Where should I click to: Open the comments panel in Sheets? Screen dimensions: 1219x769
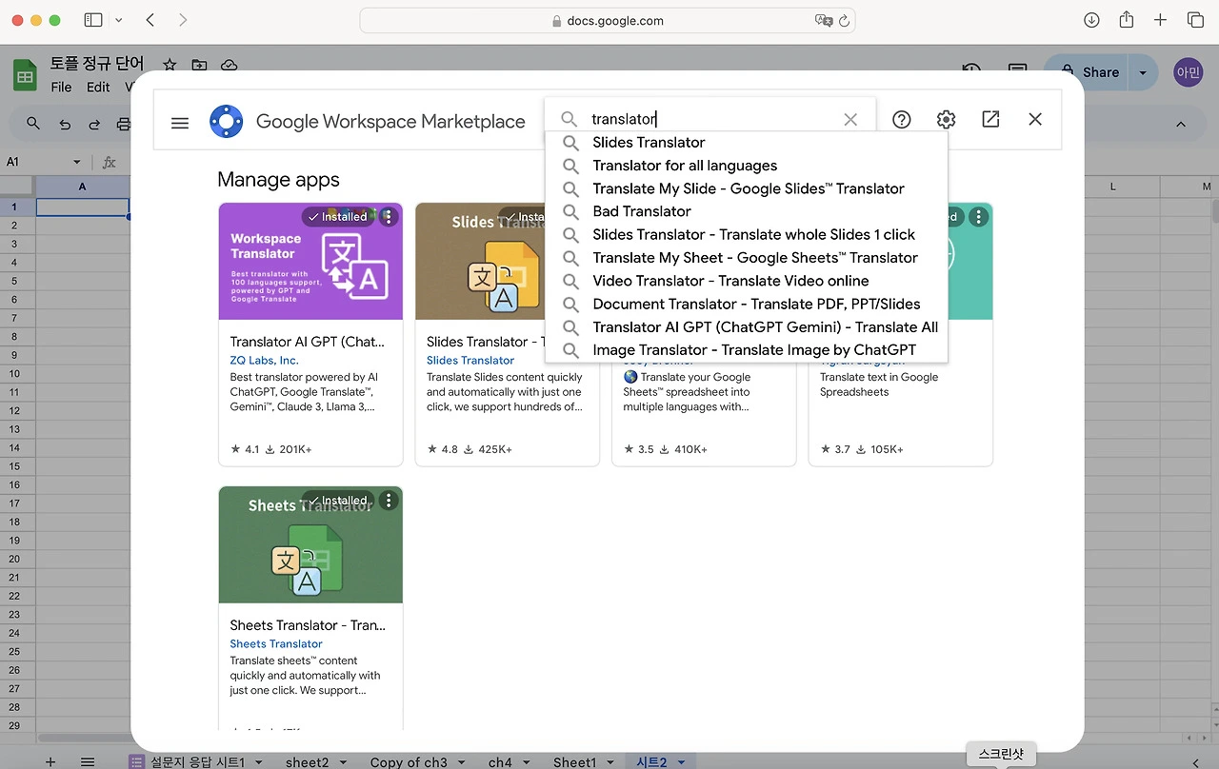click(x=1017, y=71)
